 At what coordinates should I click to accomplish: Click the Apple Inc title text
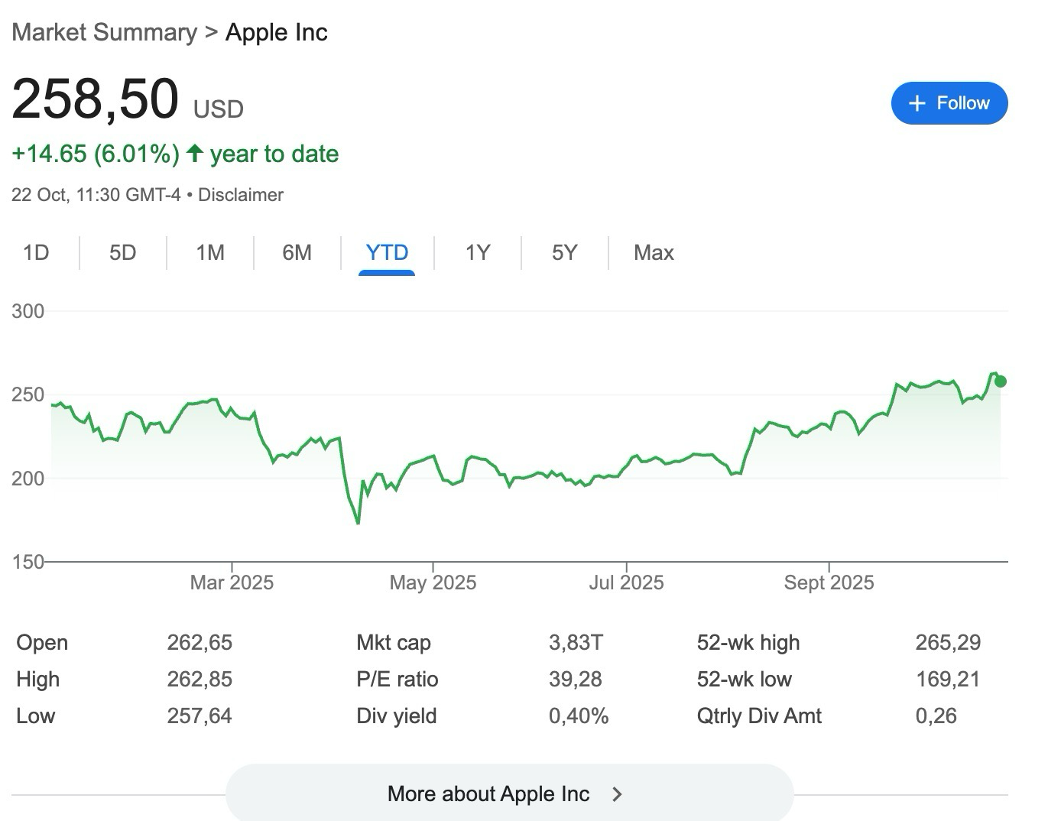point(276,32)
